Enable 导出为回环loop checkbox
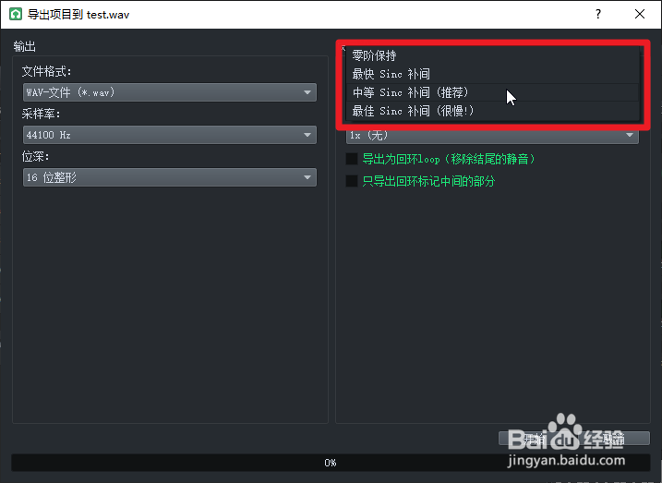This screenshot has height=483, width=662. pos(352,159)
